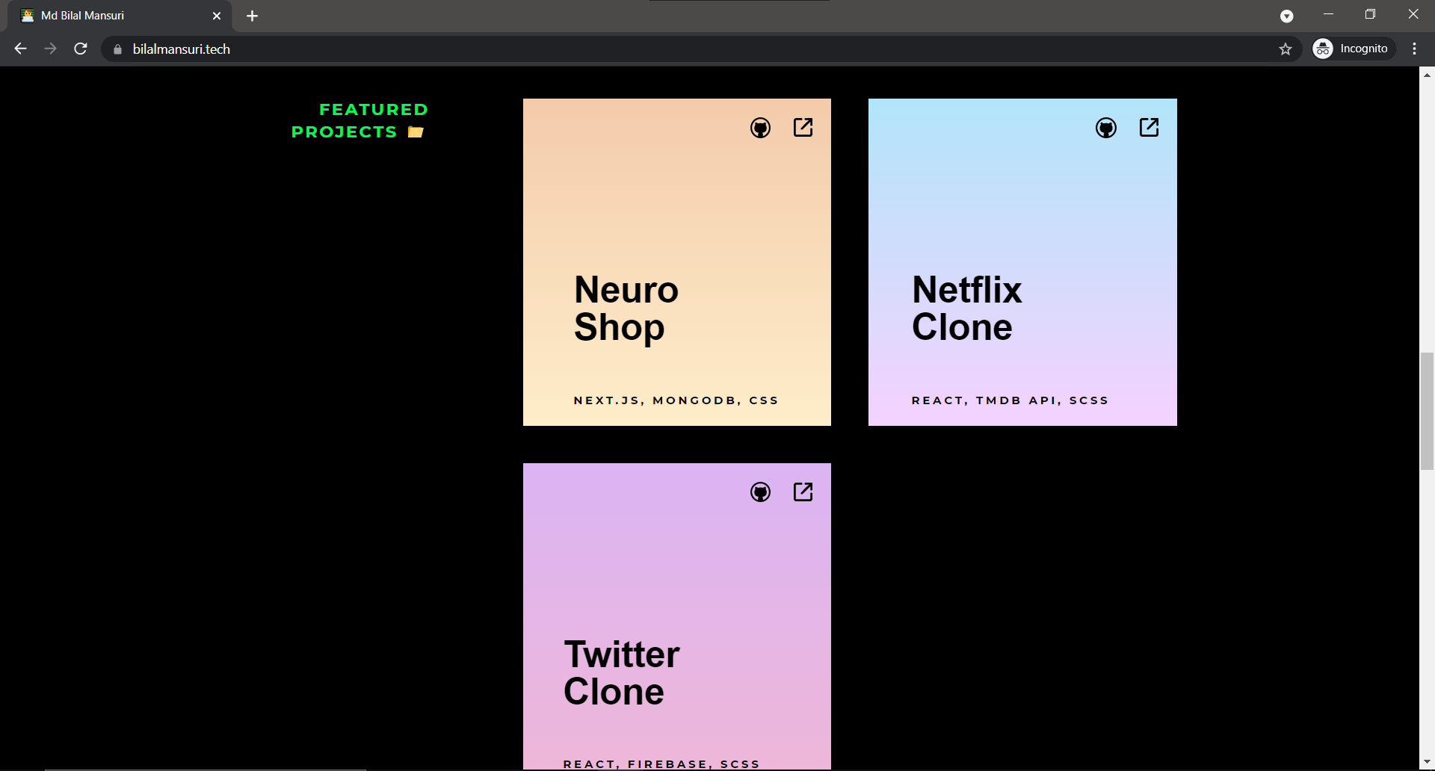View site info via the lock icon
Screen dimensions: 1435x771
pos(117,49)
